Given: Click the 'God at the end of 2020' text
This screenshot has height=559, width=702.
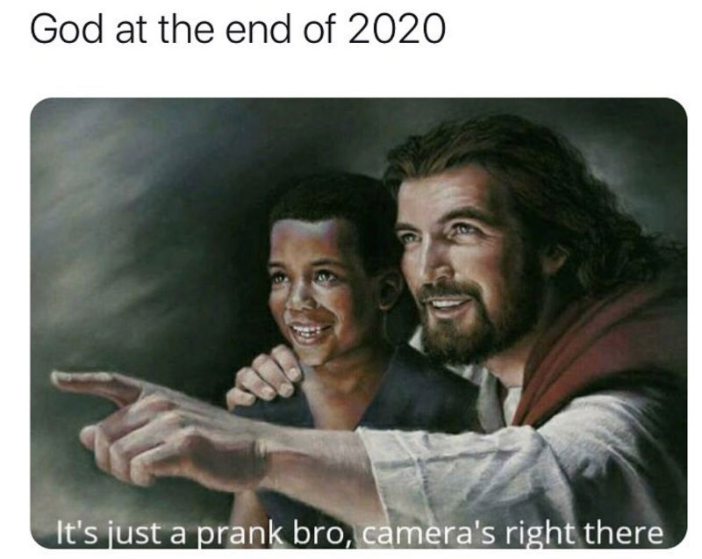Looking at the screenshot, I should pyautogui.click(x=238, y=29).
